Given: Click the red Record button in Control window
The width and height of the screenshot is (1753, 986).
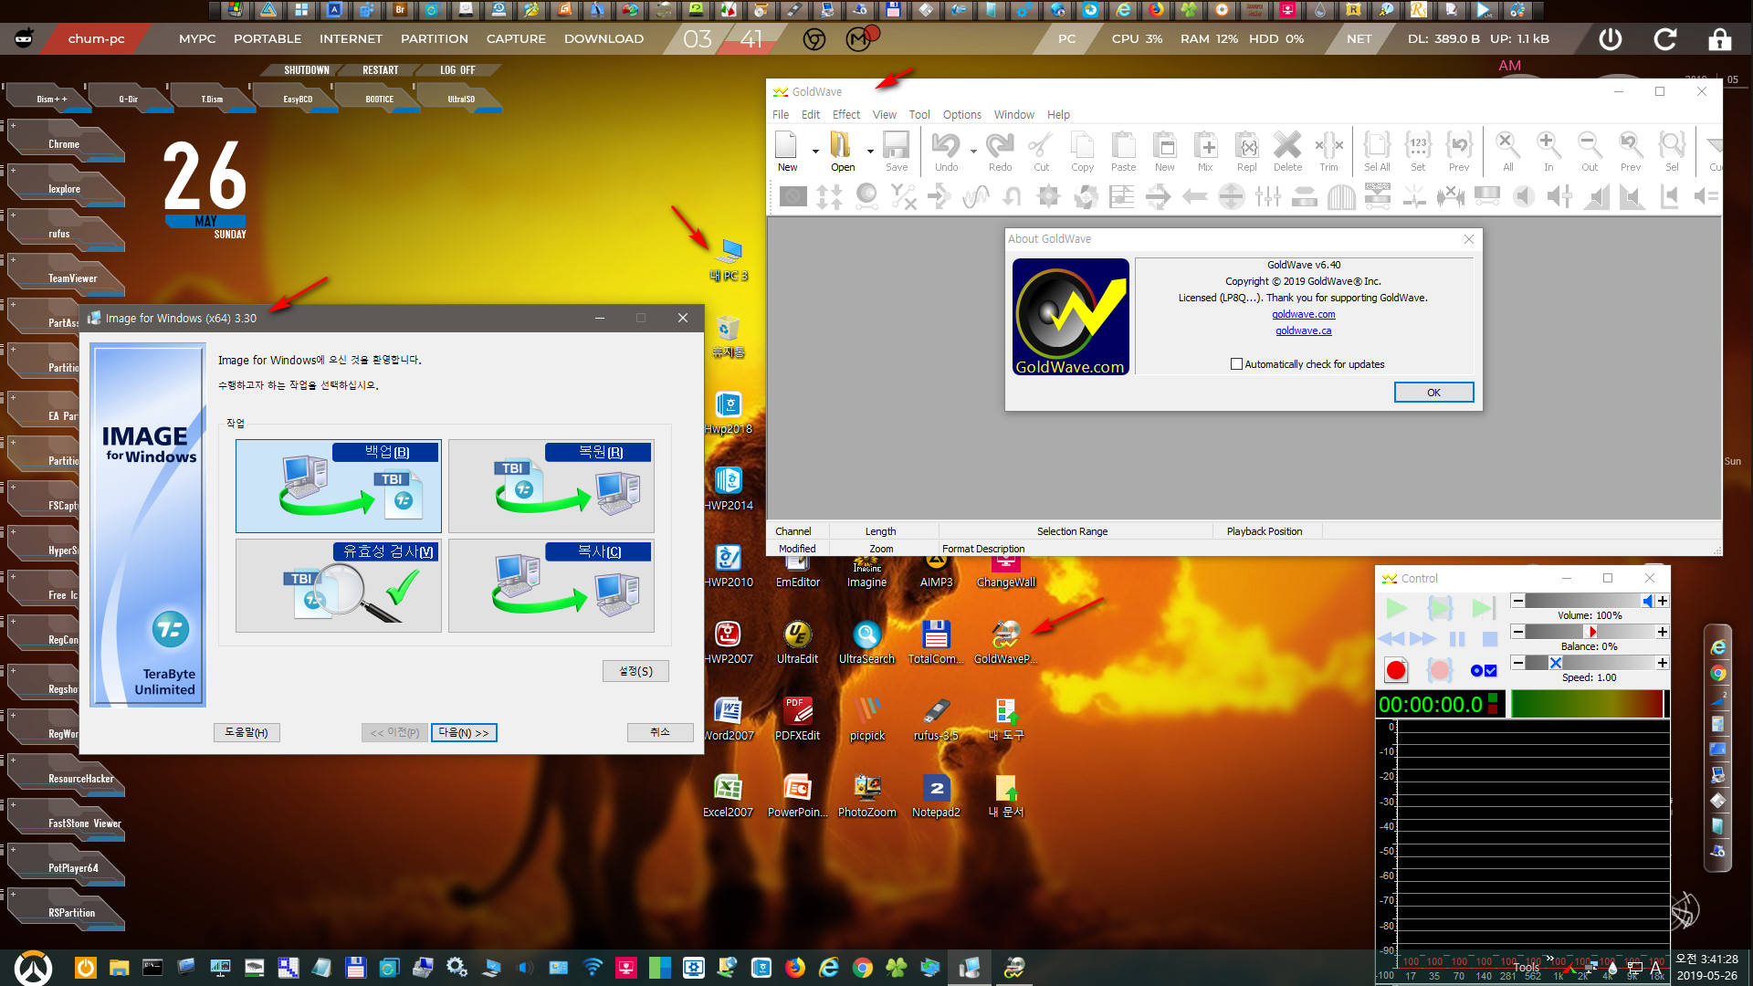Looking at the screenshot, I should coord(1396,671).
